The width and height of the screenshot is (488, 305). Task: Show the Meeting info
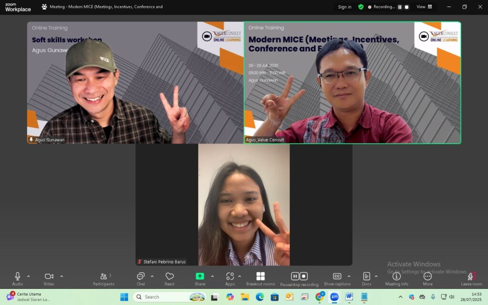coord(396,276)
